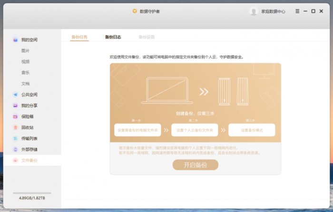Open the hamburger menu in title bar
333x212 pixels.
297,11
